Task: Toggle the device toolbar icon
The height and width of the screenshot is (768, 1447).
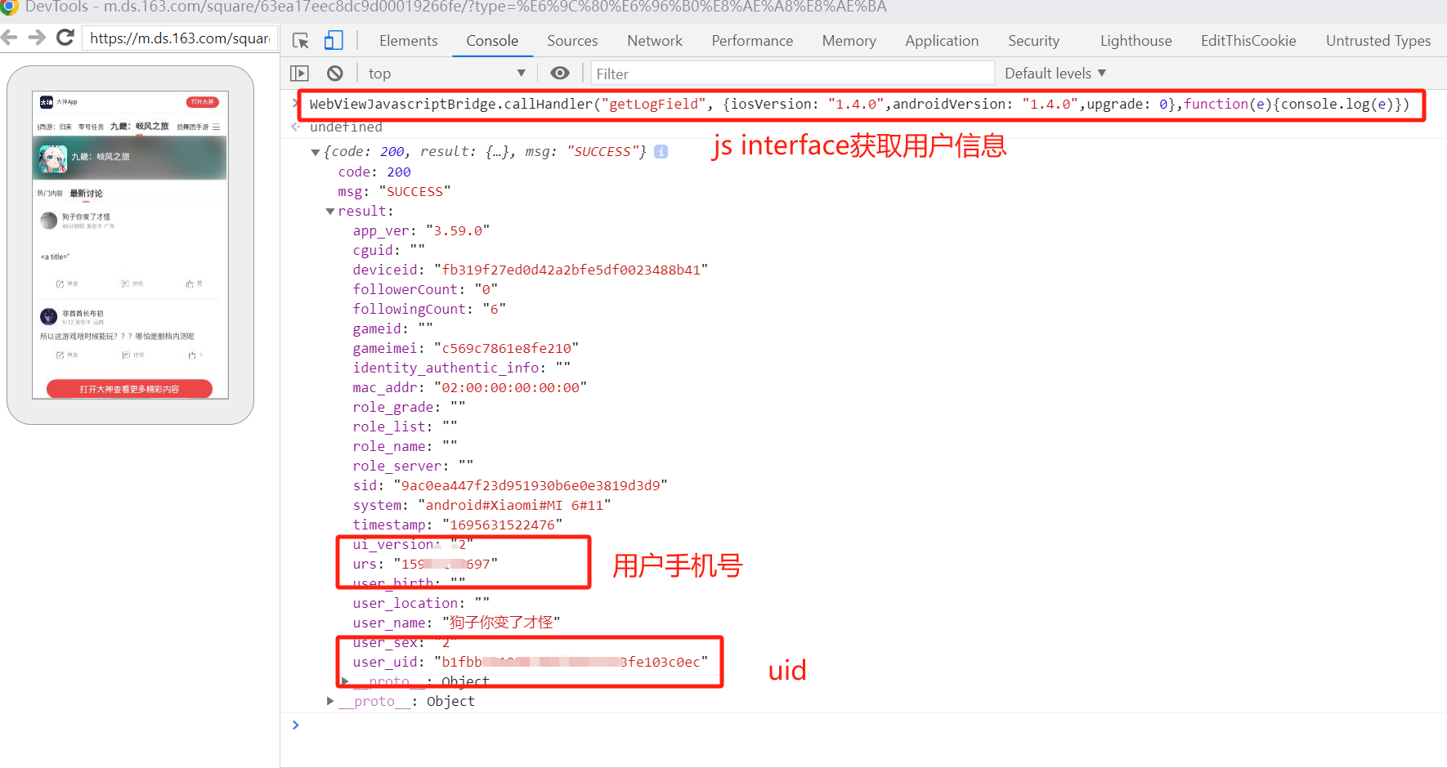Action: coord(334,41)
